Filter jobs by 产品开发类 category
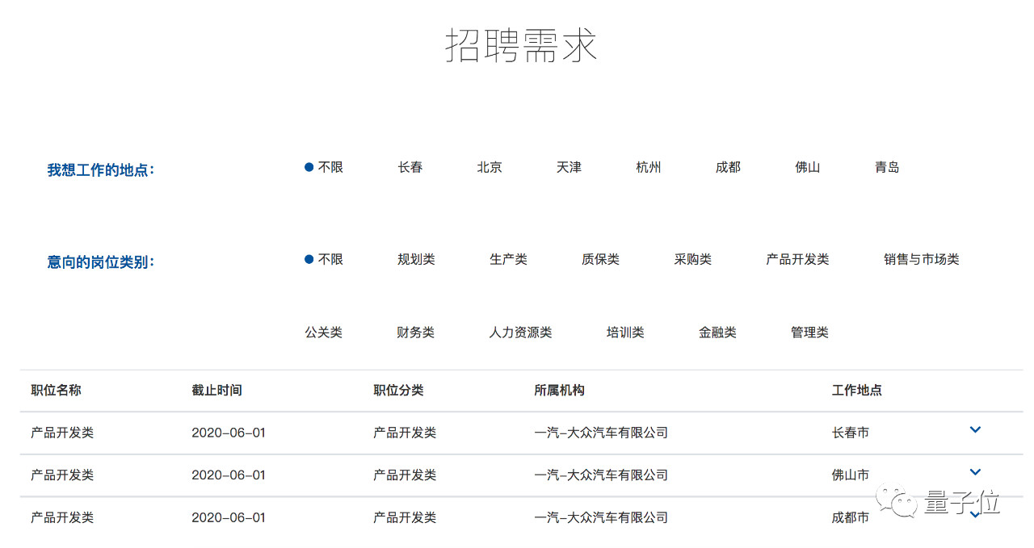The height and width of the screenshot is (548, 1034). tap(797, 259)
